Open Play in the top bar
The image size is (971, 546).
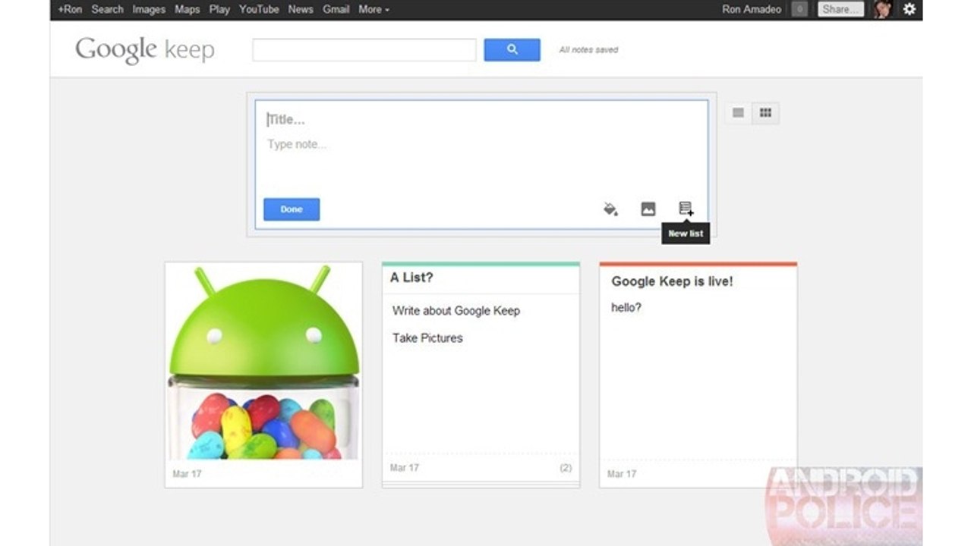click(x=219, y=9)
